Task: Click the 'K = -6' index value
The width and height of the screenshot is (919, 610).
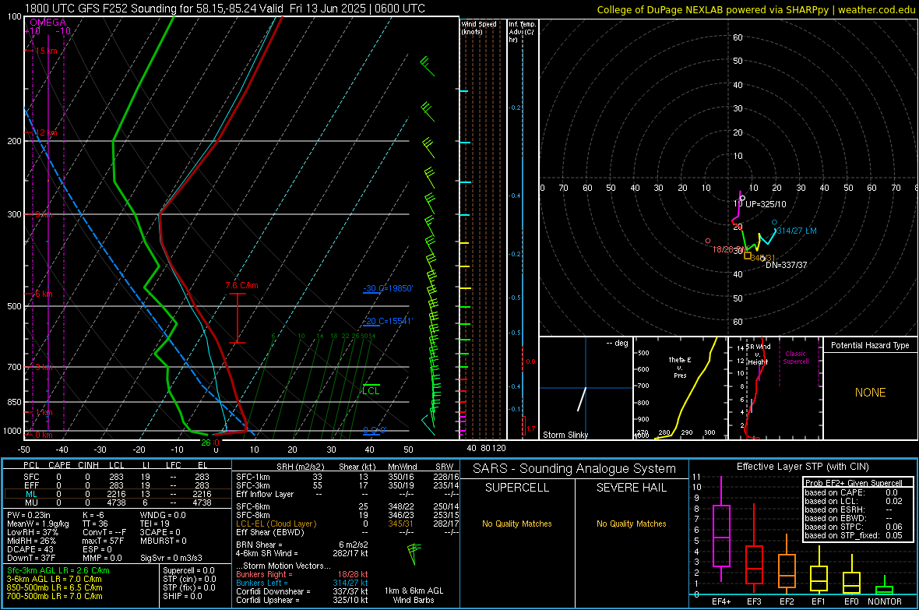Action: (93, 515)
